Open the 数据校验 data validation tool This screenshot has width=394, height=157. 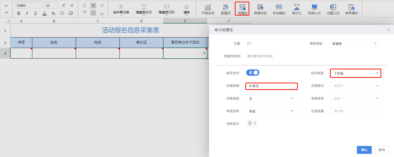pos(260,9)
